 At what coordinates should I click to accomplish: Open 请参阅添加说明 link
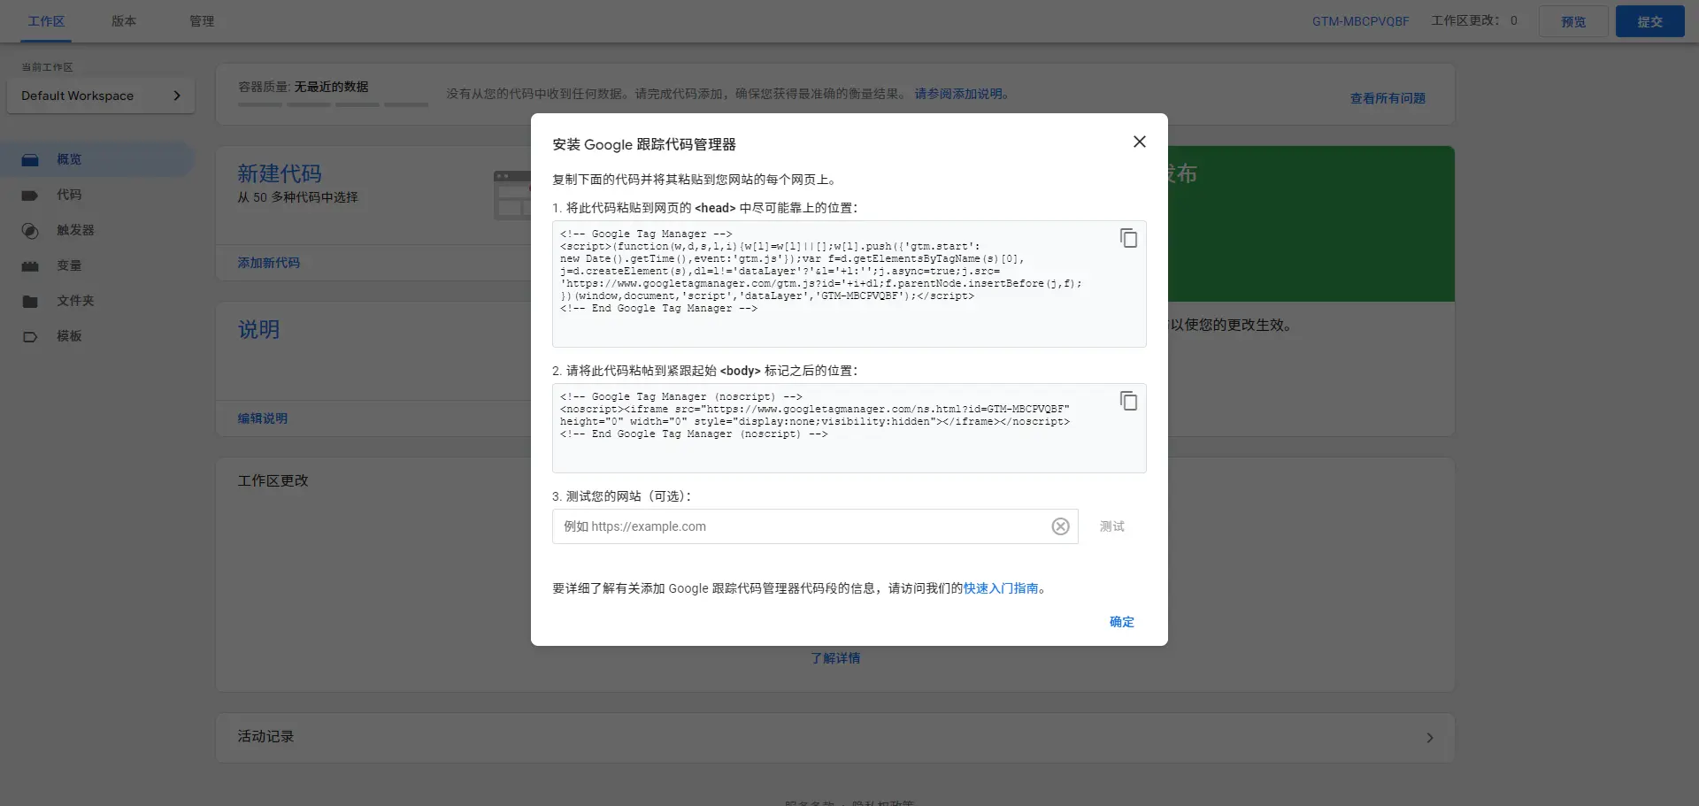point(959,94)
